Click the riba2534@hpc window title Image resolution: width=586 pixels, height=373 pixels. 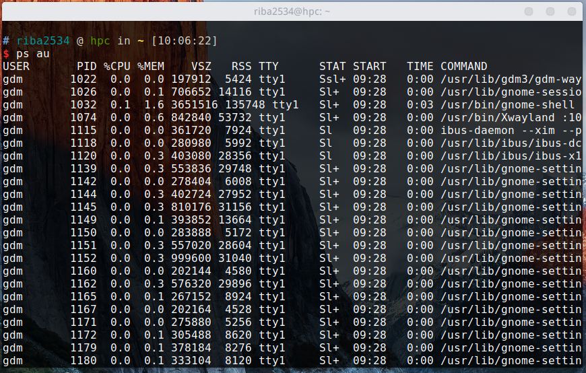[292, 11]
